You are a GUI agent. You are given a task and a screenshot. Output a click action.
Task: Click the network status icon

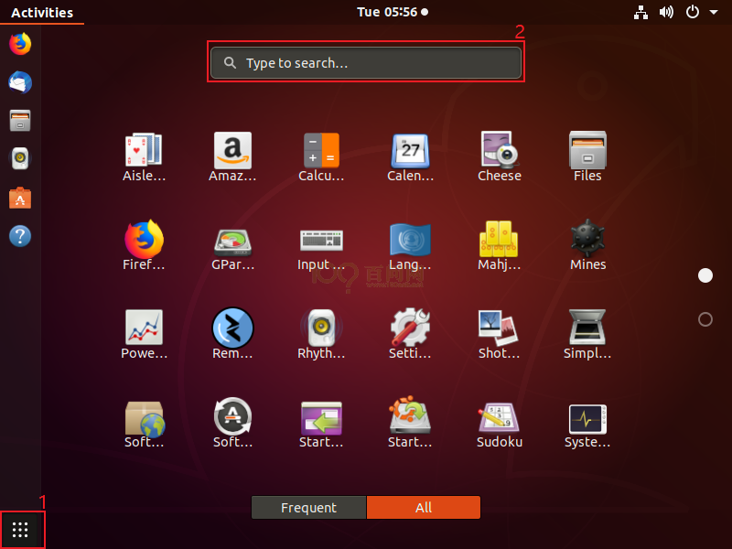point(640,12)
